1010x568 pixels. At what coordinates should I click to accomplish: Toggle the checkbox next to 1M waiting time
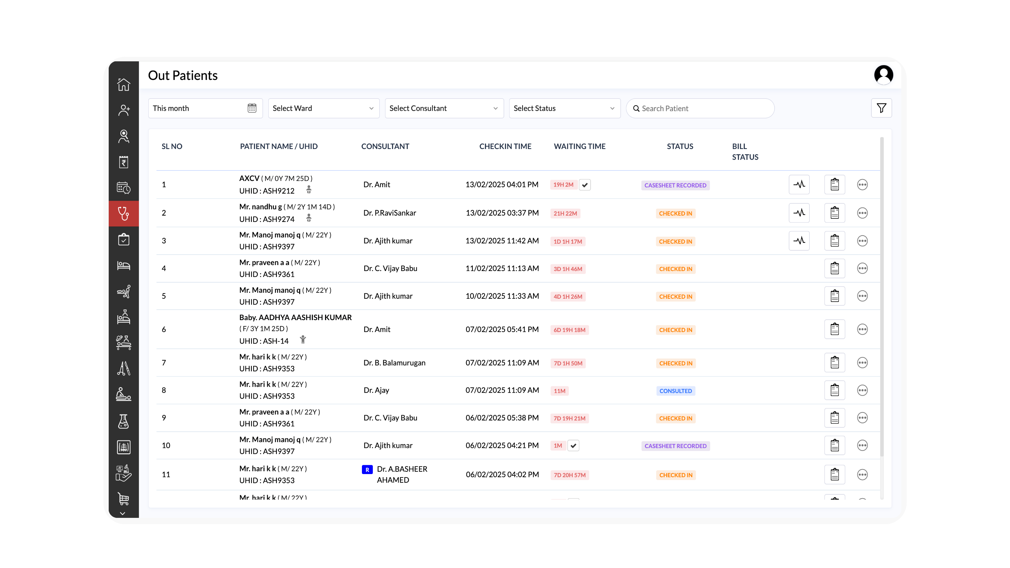(x=574, y=445)
